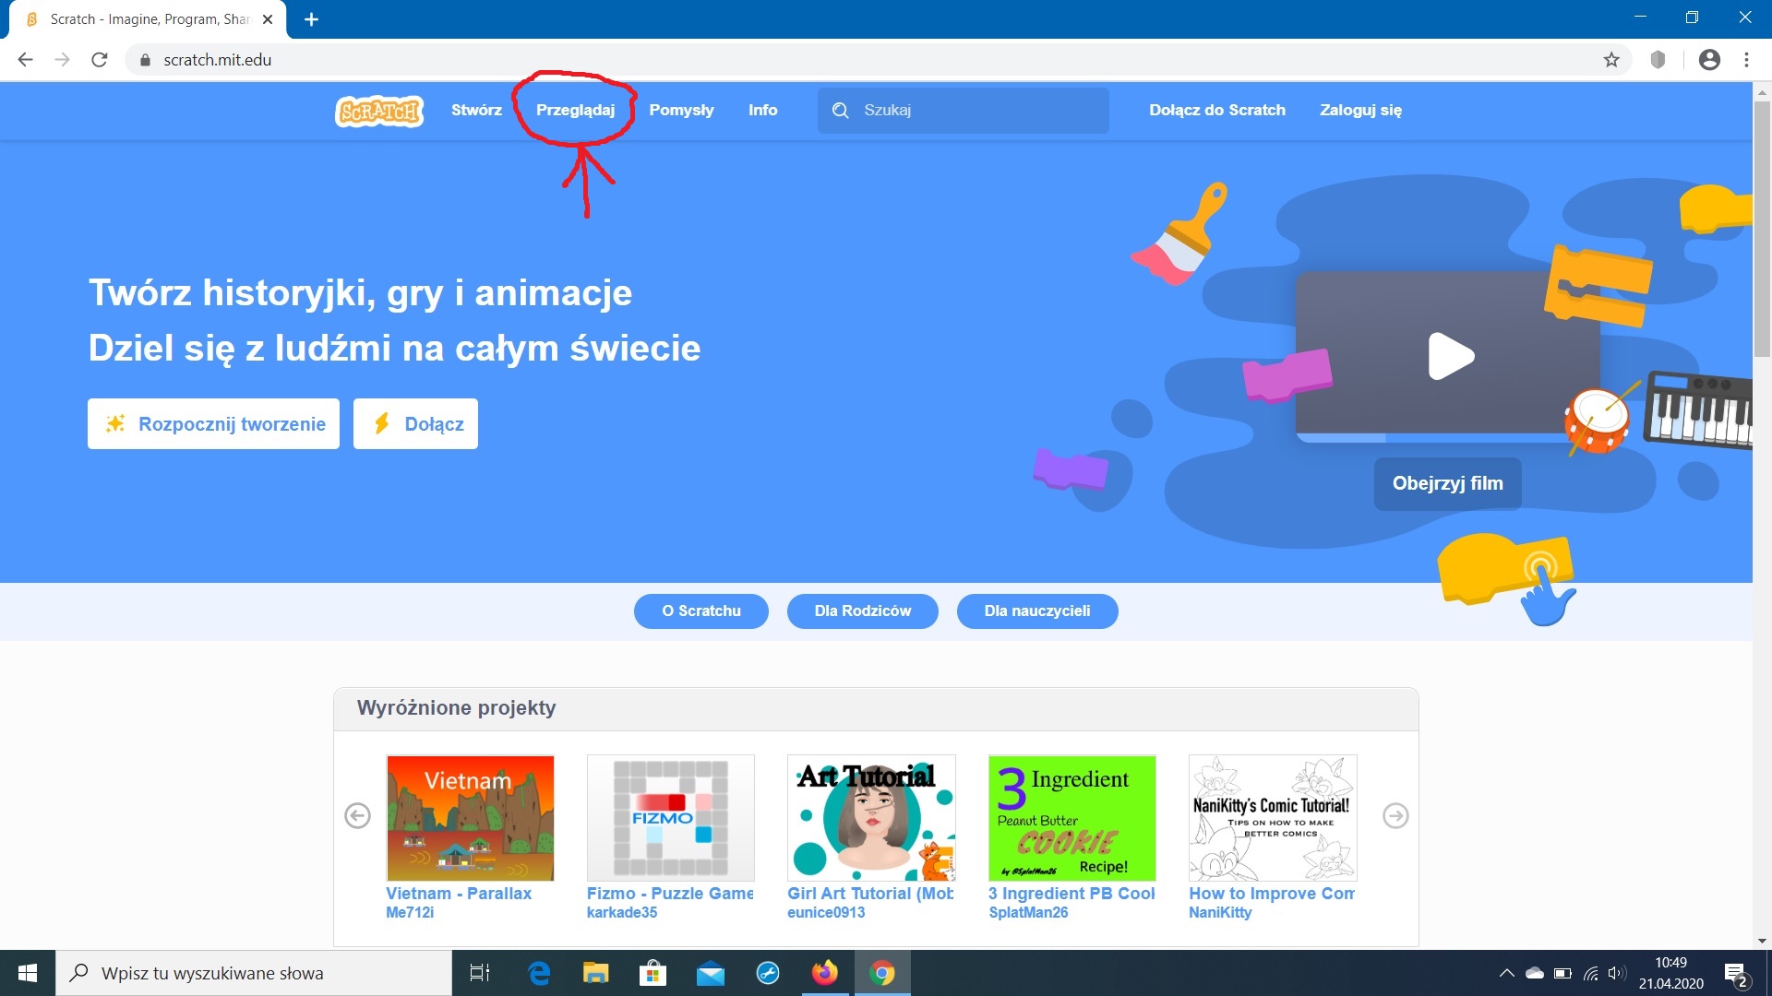Open Firefox from the taskbar
The height and width of the screenshot is (996, 1772).
825,973
